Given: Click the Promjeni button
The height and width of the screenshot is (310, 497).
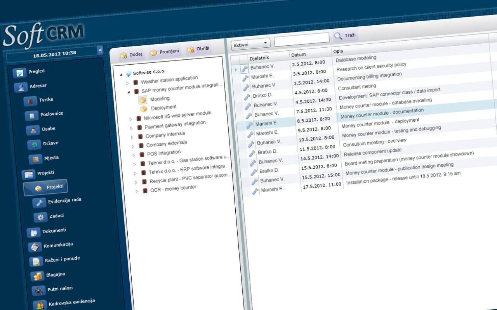Looking at the screenshot, I should (165, 52).
